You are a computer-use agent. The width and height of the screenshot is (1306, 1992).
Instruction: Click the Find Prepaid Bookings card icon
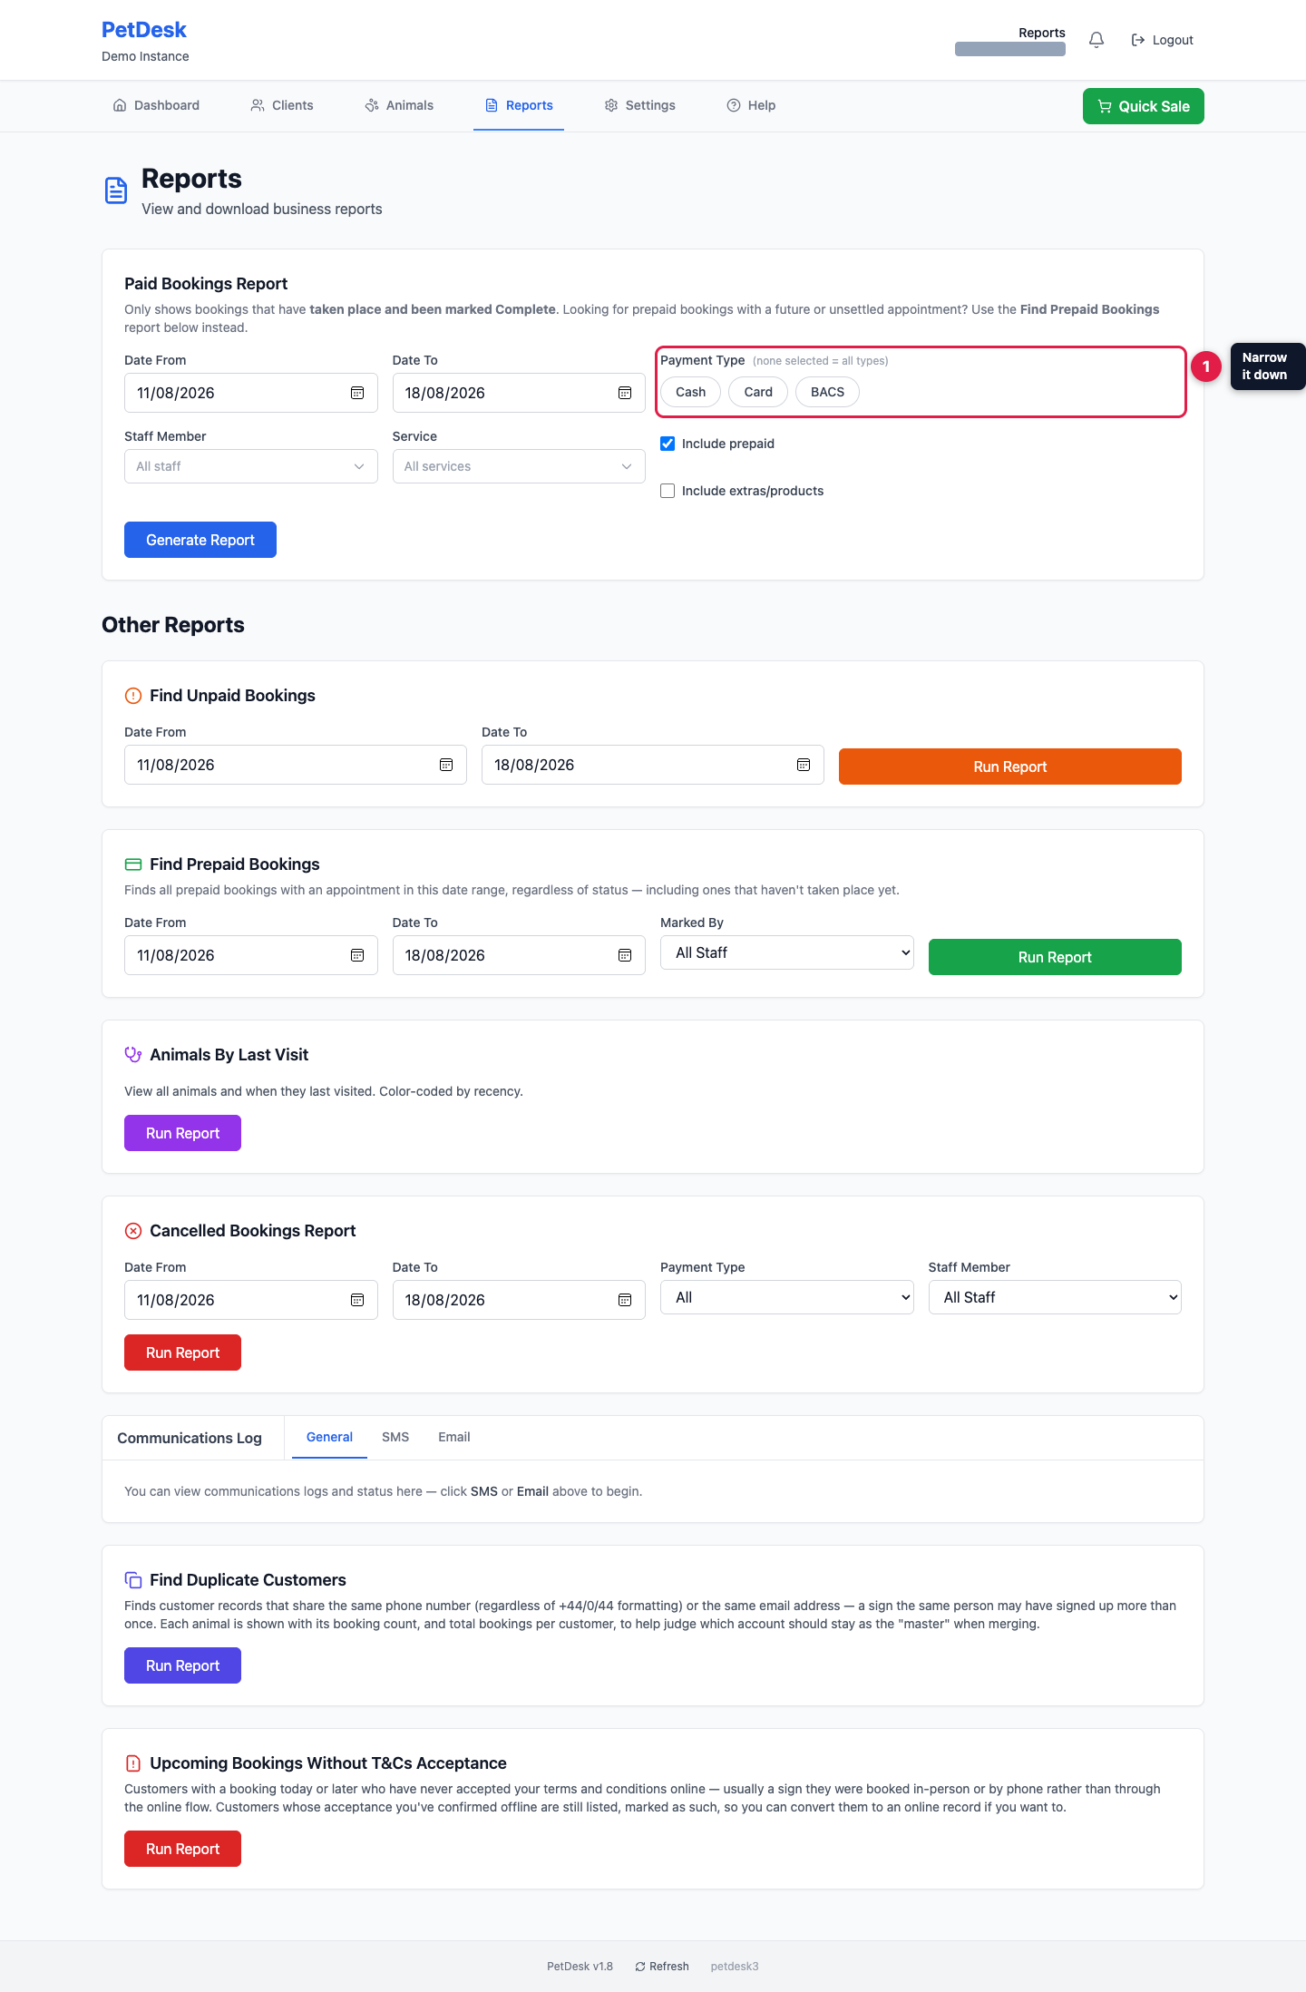(133, 864)
